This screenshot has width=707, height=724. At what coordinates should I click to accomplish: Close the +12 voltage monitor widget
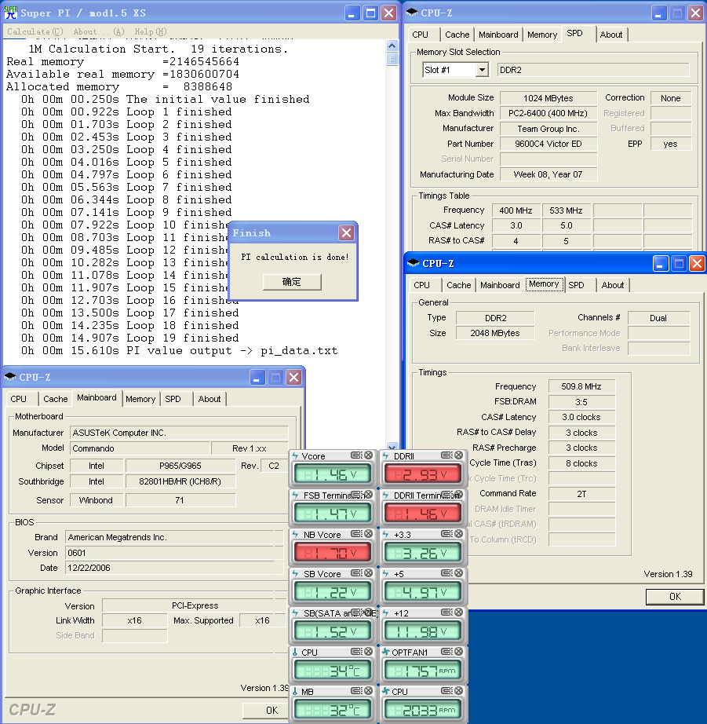tap(459, 612)
